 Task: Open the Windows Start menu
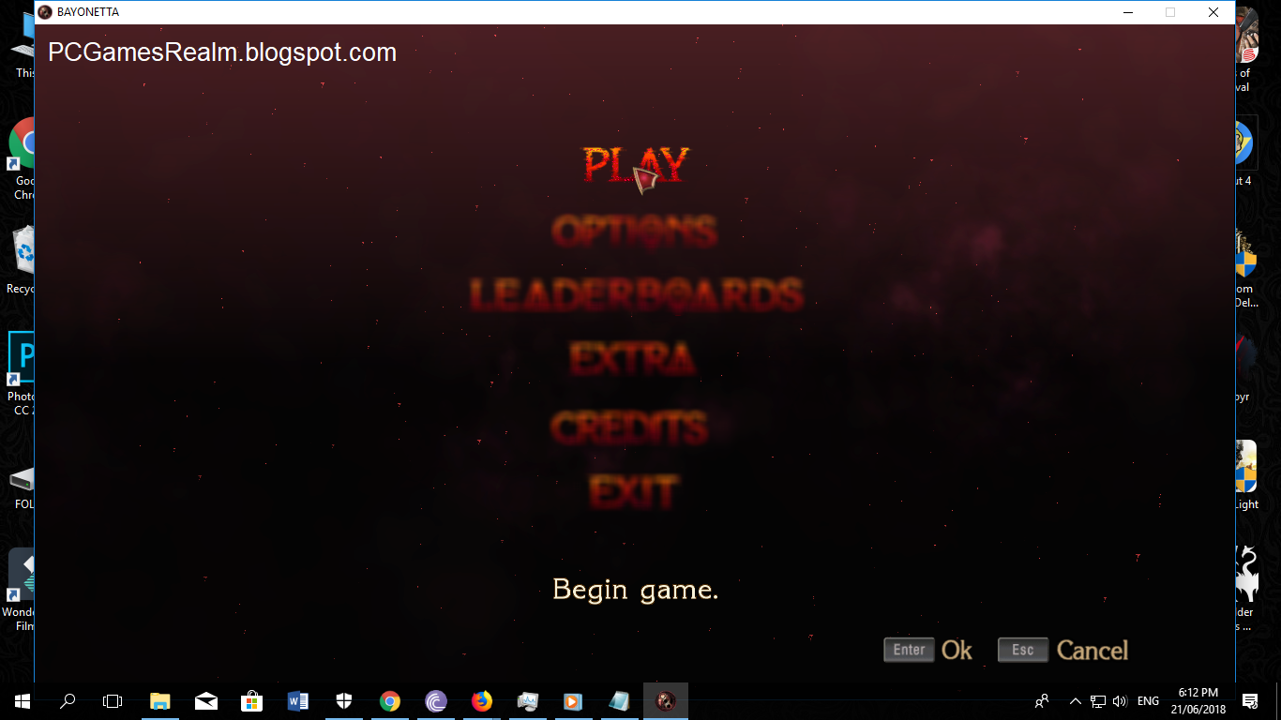[23, 701]
